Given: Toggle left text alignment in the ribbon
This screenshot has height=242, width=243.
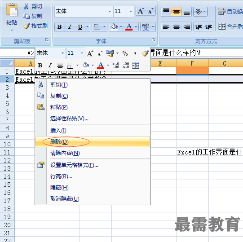Looking at the screenshot, I should point(166,26).
